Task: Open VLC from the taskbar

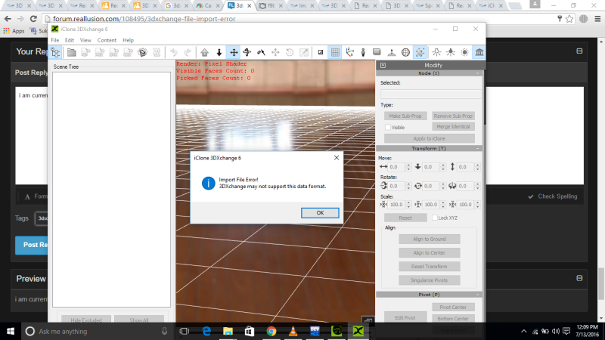Action: click(x=293, y=331)
